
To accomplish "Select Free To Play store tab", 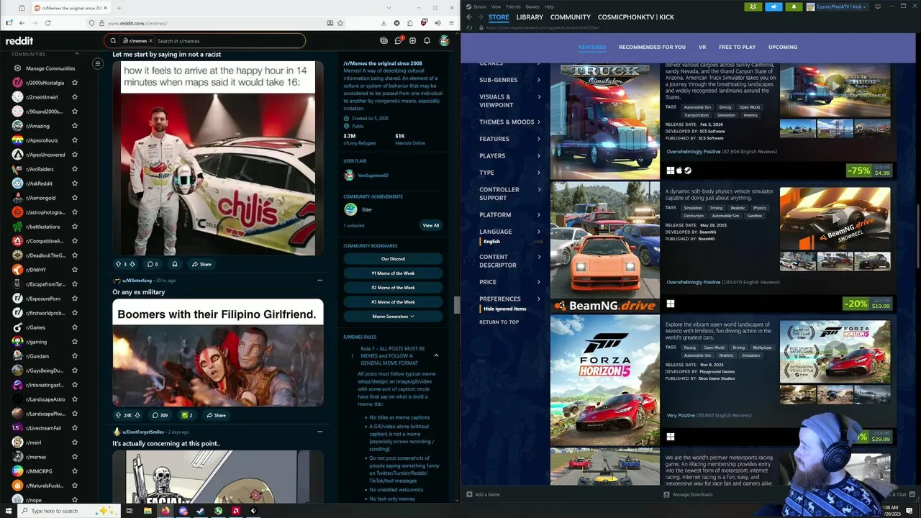I will (737, 47).
